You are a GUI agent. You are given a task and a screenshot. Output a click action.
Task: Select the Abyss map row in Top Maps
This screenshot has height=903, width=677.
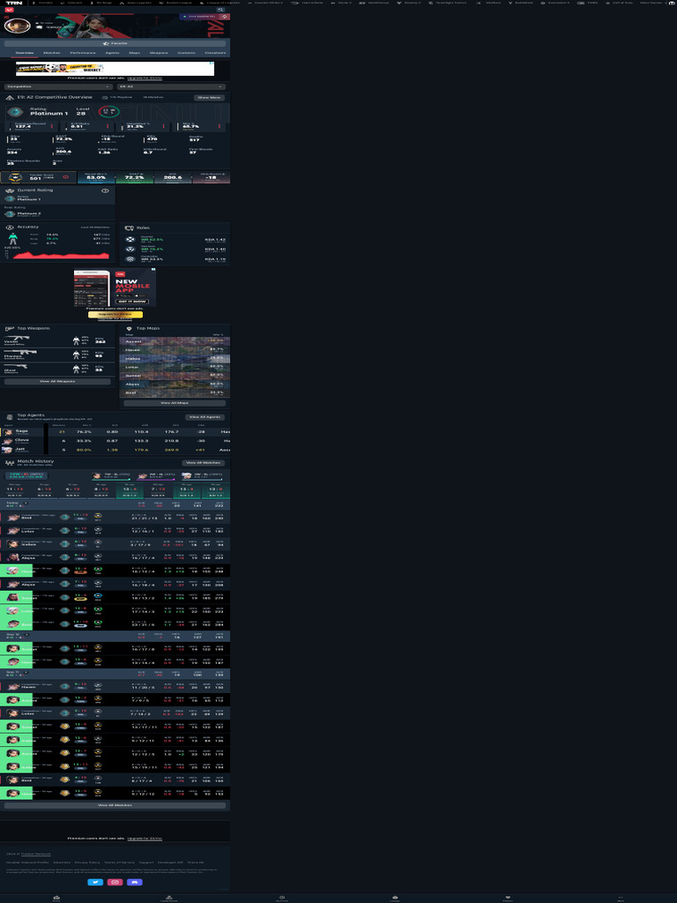pos(175,384)
